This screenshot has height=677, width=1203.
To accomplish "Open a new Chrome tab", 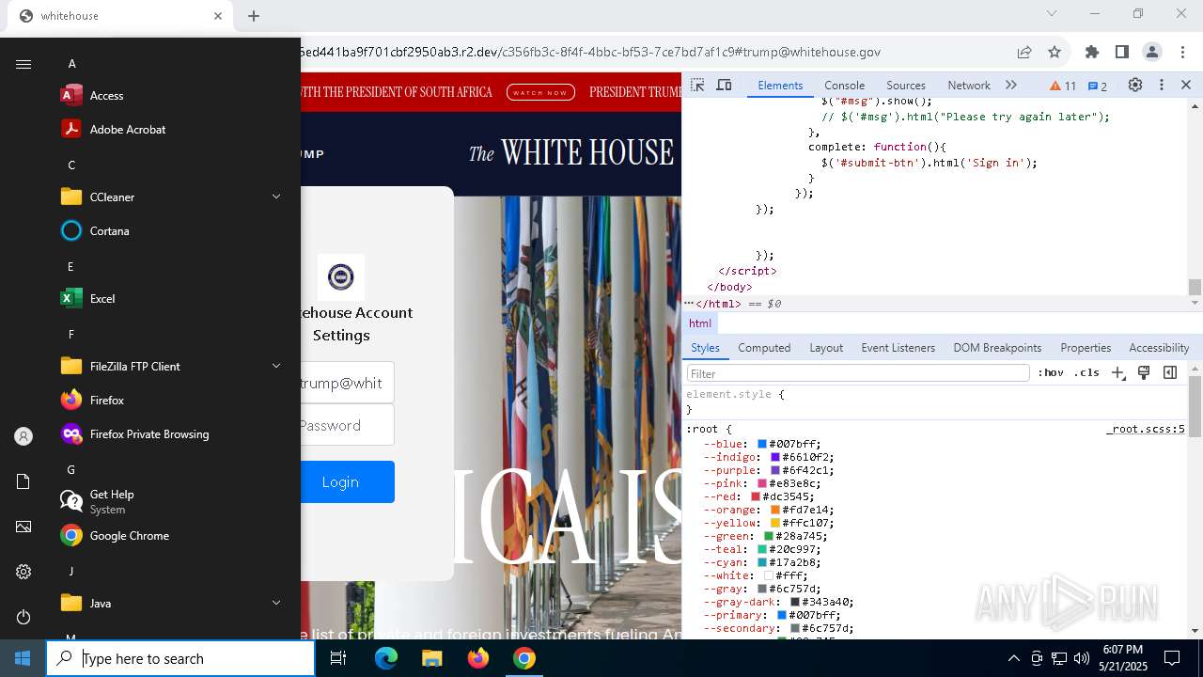I will pyautogui.click(x=254, y=16).
